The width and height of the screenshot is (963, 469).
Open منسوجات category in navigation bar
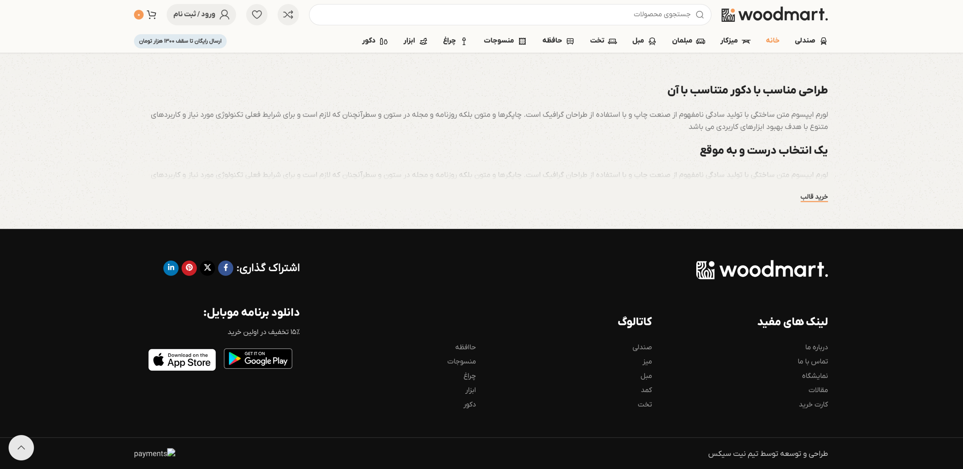(x=504, y=41)
